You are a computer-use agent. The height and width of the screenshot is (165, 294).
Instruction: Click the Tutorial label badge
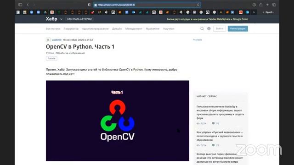(x=51, y=58)
